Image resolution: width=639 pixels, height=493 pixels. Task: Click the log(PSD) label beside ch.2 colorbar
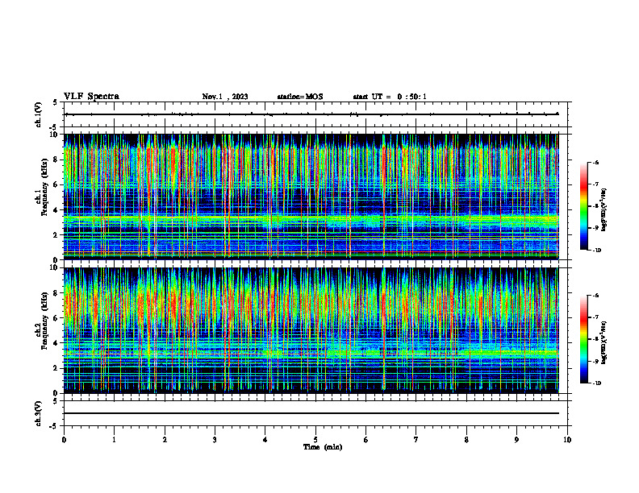605,342
